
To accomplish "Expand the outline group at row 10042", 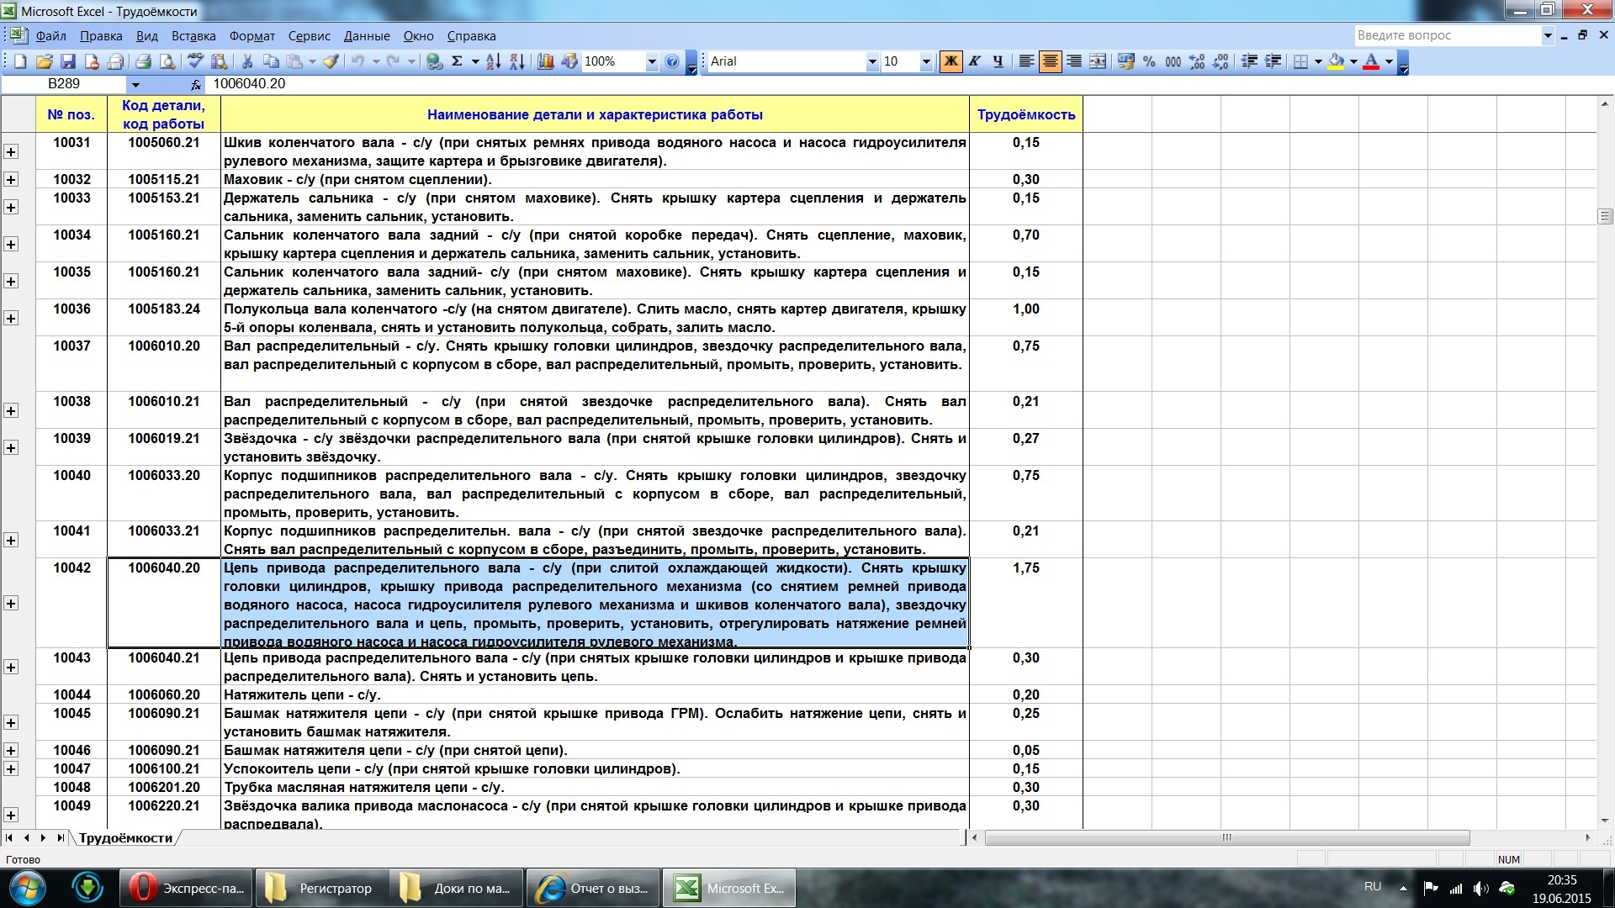I will [x=11, y=604].
